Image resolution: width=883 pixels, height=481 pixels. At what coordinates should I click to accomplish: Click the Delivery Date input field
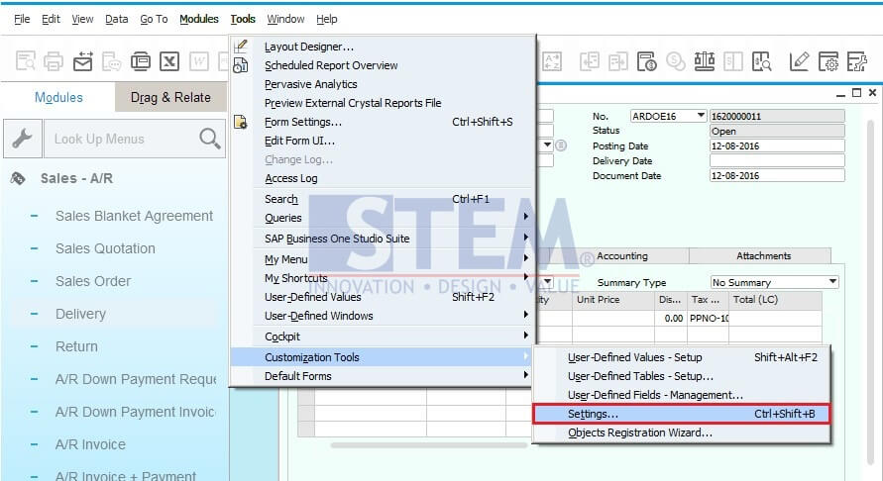click(777, 161)
